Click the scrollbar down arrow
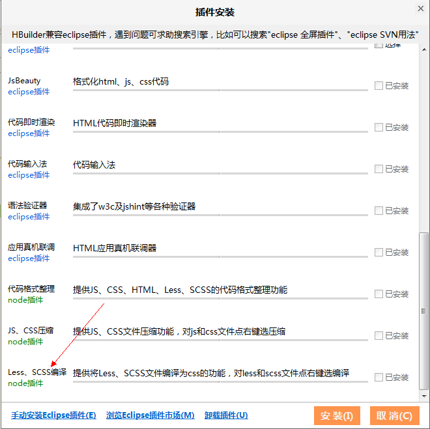The width and height of the screenshot is (430, 429). coord(424,396)
